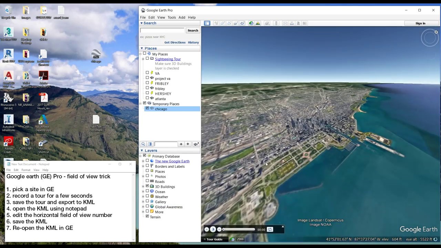This screenshot has width=441, height=248.
Task: Show historical imagery via clock icon
Action: point(251,23)
